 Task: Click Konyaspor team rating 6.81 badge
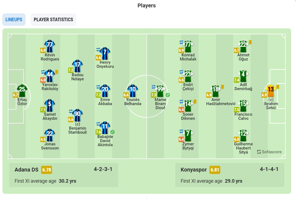(x=215, y=170)
